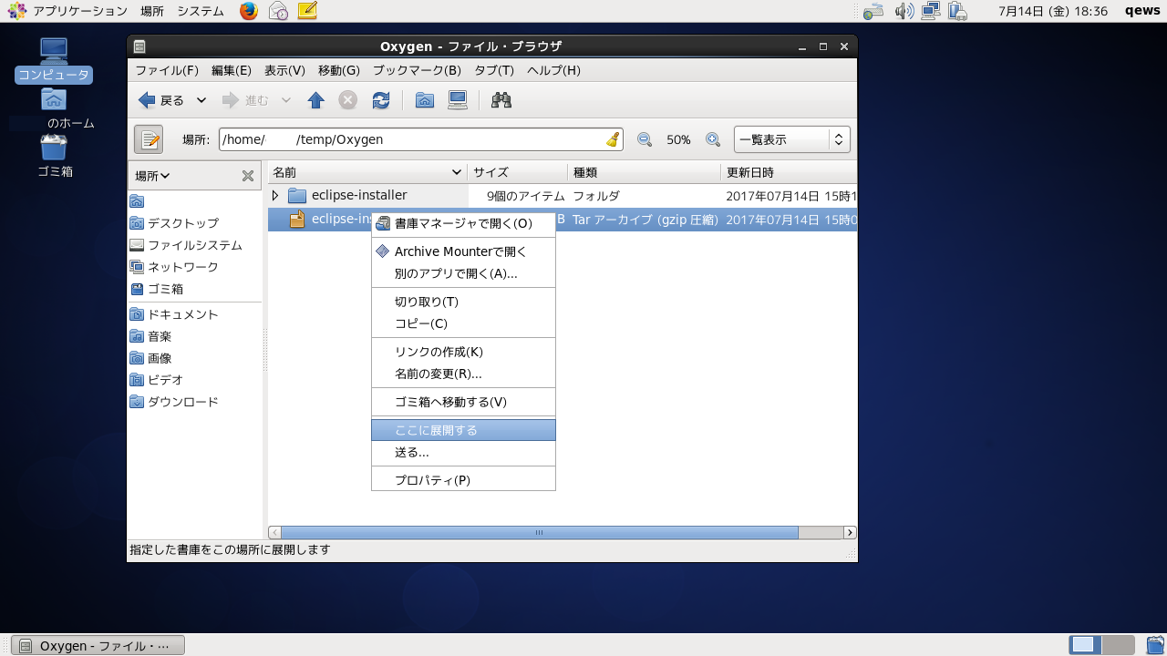Sort by the 更新日時 column header
This screenshot has width=1167, height=656.
[x=789, y=172]
